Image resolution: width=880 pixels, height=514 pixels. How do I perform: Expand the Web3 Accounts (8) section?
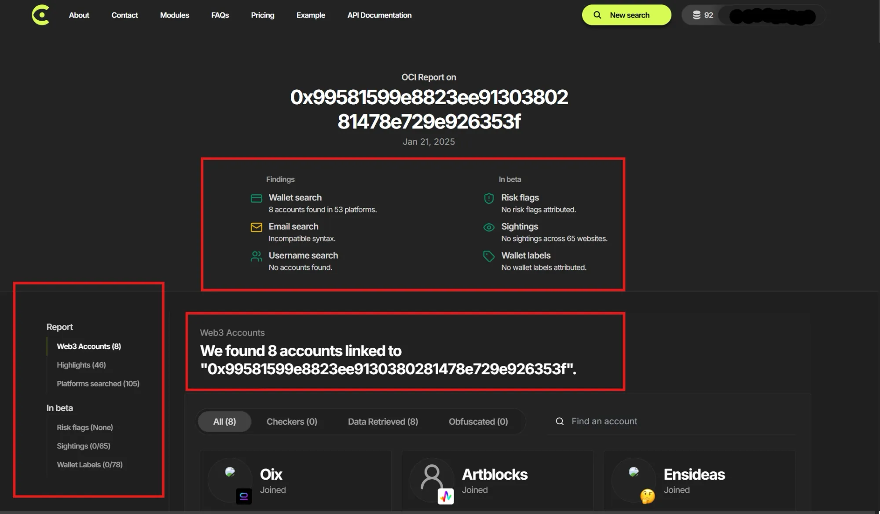coord(88,346)
